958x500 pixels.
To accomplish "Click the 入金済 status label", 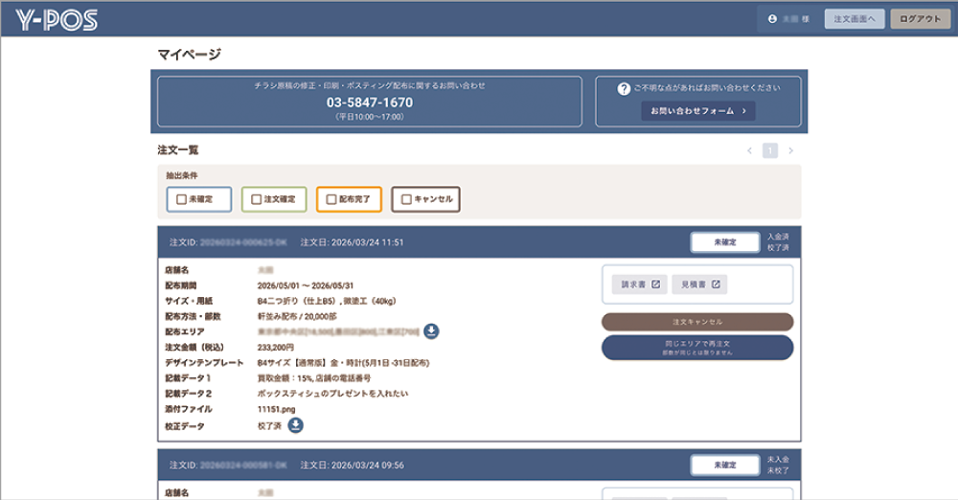I will coord(778,237).
